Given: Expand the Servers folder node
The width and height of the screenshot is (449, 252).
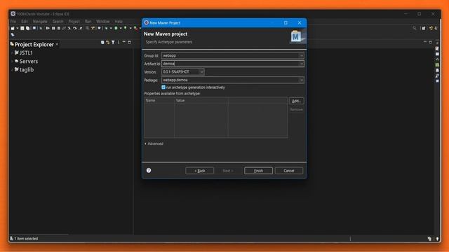Looking at the screenshot, I should click(12, 61).
